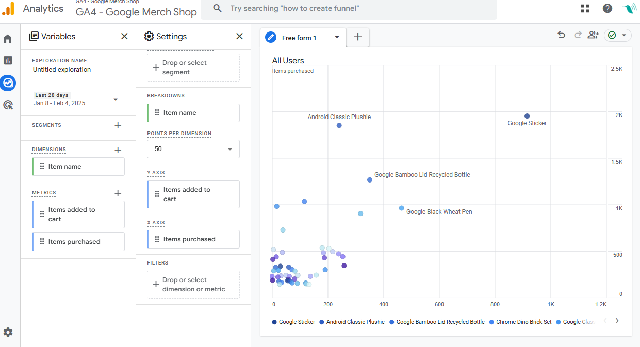Open the Home icon in left navigation
Viewport: 640px width, 347px height.
(x=8, y=39)
